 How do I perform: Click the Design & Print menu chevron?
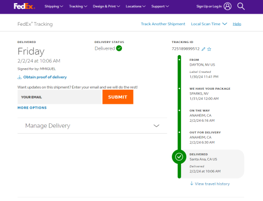118,6
